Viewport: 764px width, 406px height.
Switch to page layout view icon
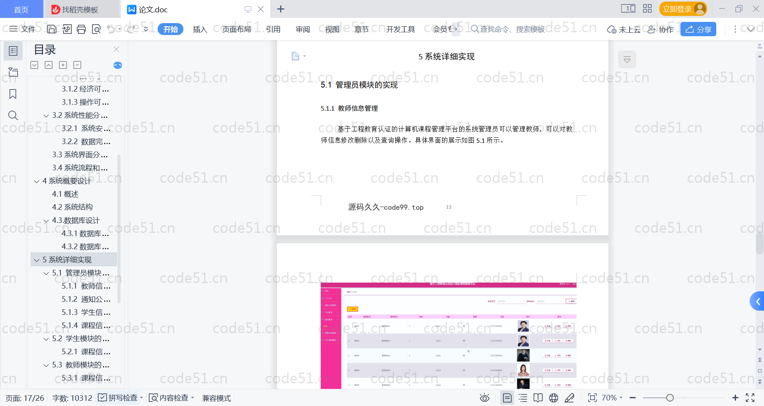(x=507, y=398)
